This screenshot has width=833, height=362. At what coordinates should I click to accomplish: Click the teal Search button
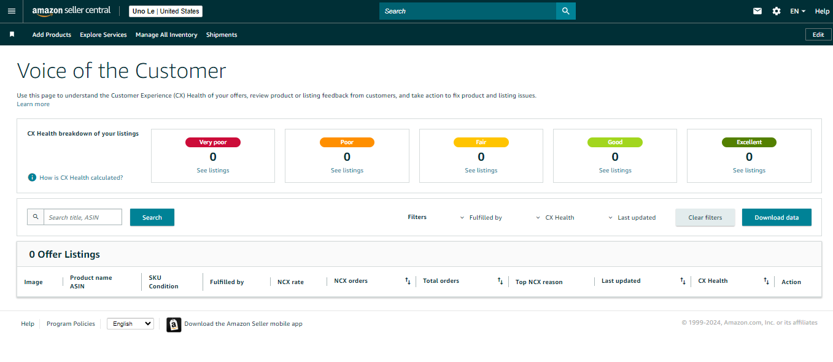pos(152,217)
